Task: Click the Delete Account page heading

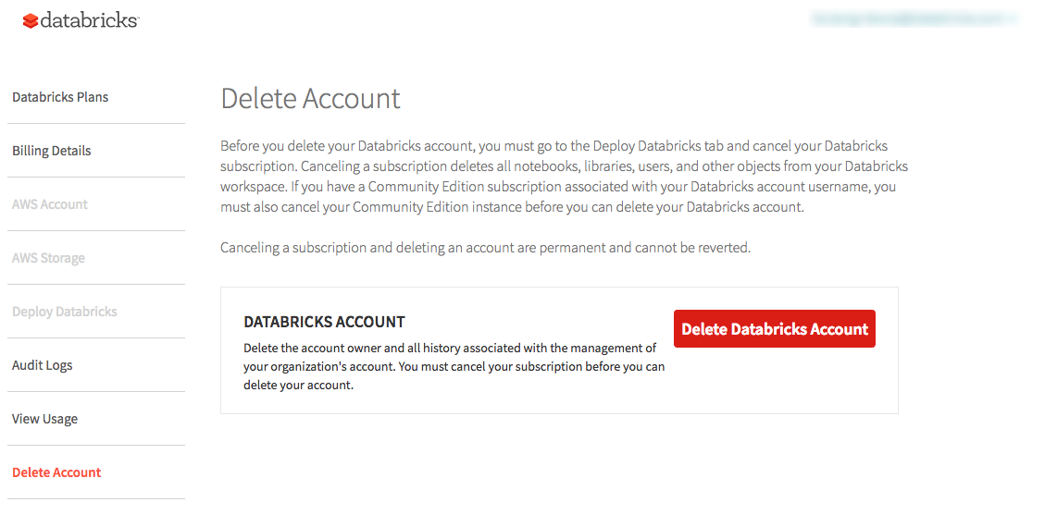Action: [x=311, y=98]
